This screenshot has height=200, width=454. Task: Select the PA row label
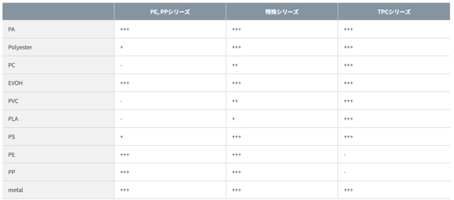tap(12, 29)
